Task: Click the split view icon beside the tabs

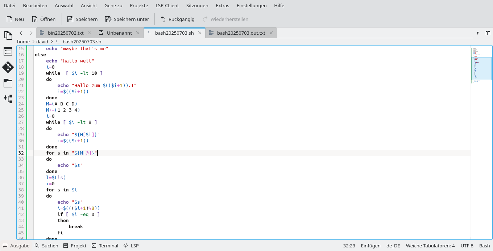Action: (488, 33)
